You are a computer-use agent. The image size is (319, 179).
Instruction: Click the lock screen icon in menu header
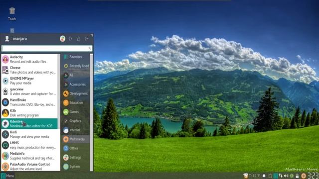(70, 39)
